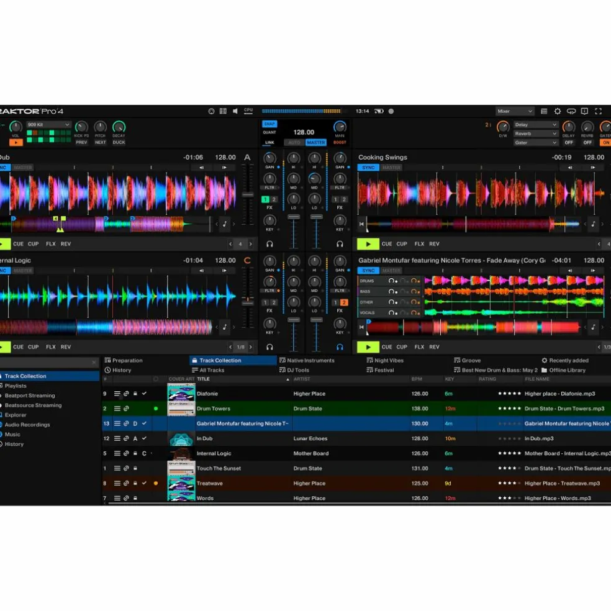The image size is (611, 611).
Task: Open the Offline Library folder favorite
Action: click(x=563, y=370)
